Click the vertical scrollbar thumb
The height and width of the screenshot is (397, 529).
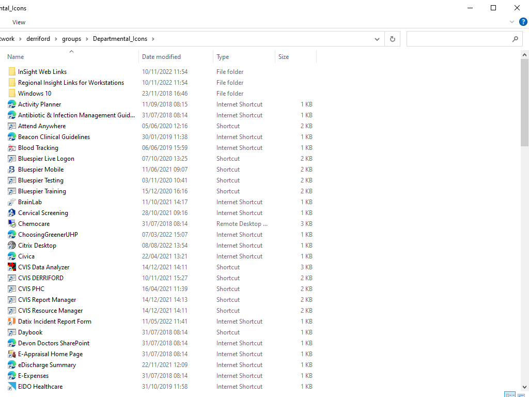[524, 103]
